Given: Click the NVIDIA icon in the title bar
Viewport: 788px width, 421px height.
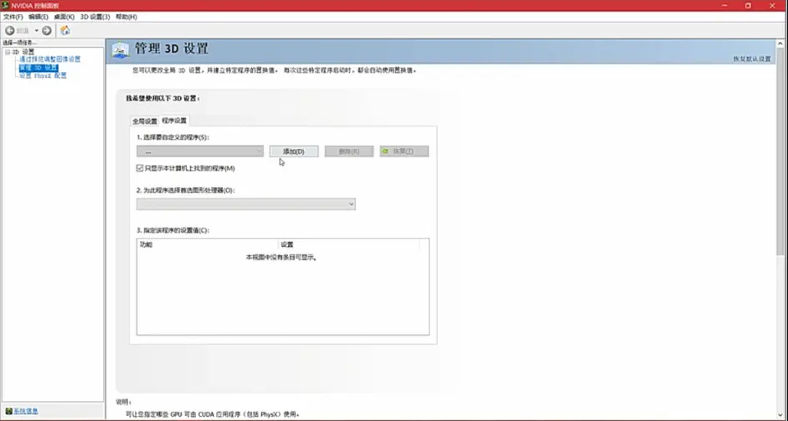Looking at the screenshot, I should coord(5,6).
